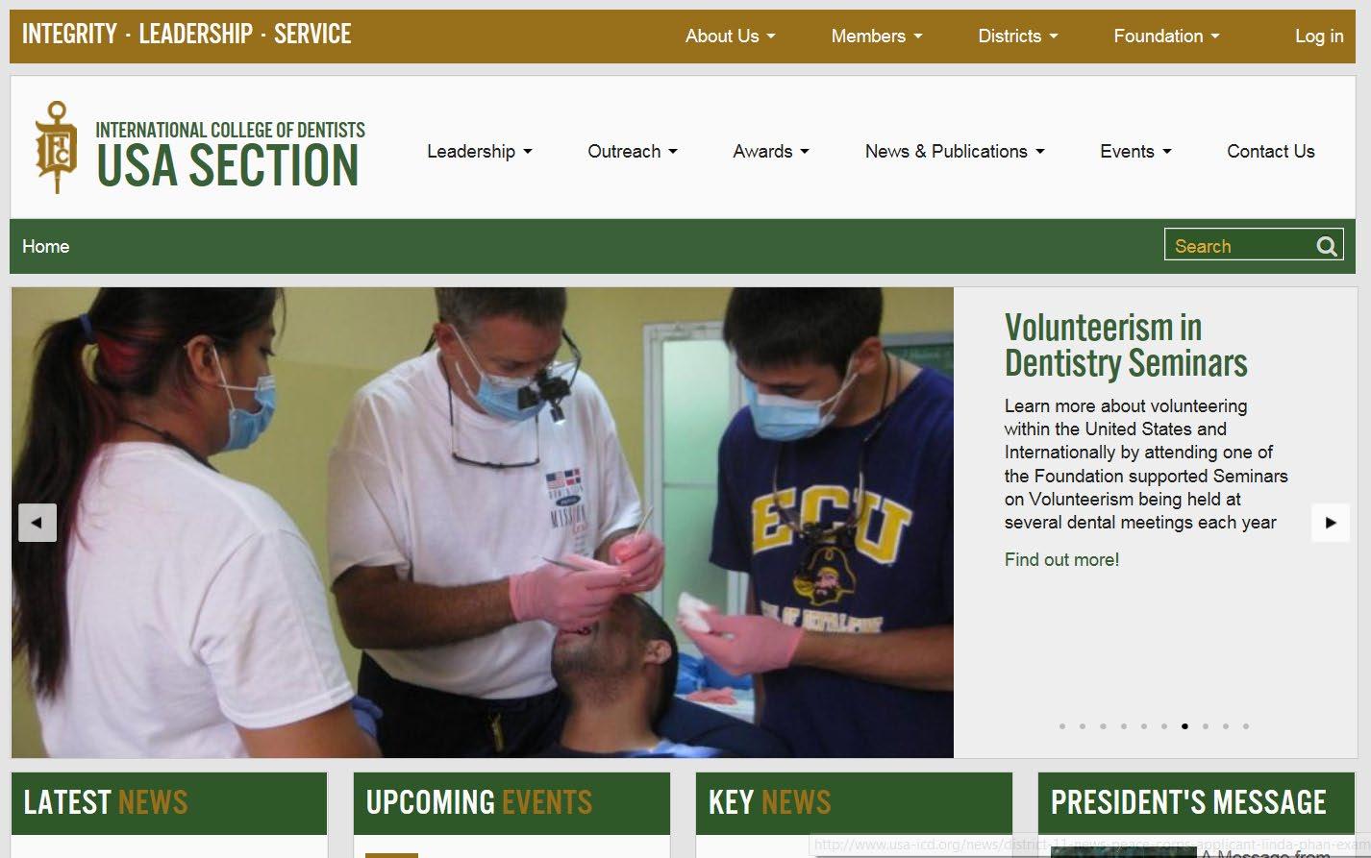1371x858 pixels.
Task: Select the last carousel pagination dot
Action: (1246, 726)
